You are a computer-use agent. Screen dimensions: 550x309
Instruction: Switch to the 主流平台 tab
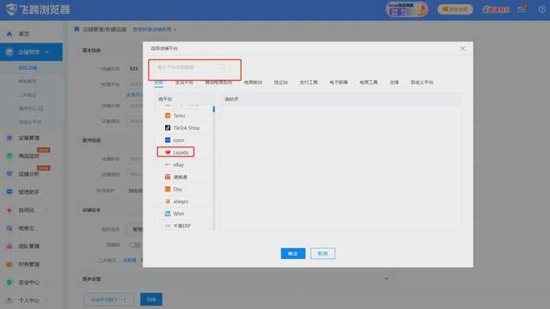pos(184,82)
